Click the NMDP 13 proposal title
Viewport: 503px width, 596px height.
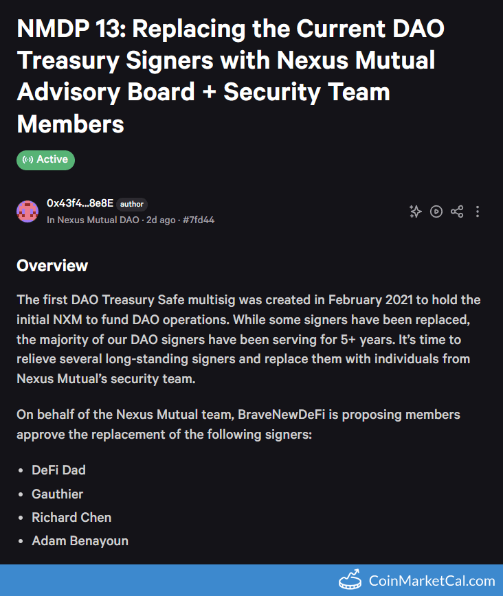pyautogui.click(x=231, y=76)
